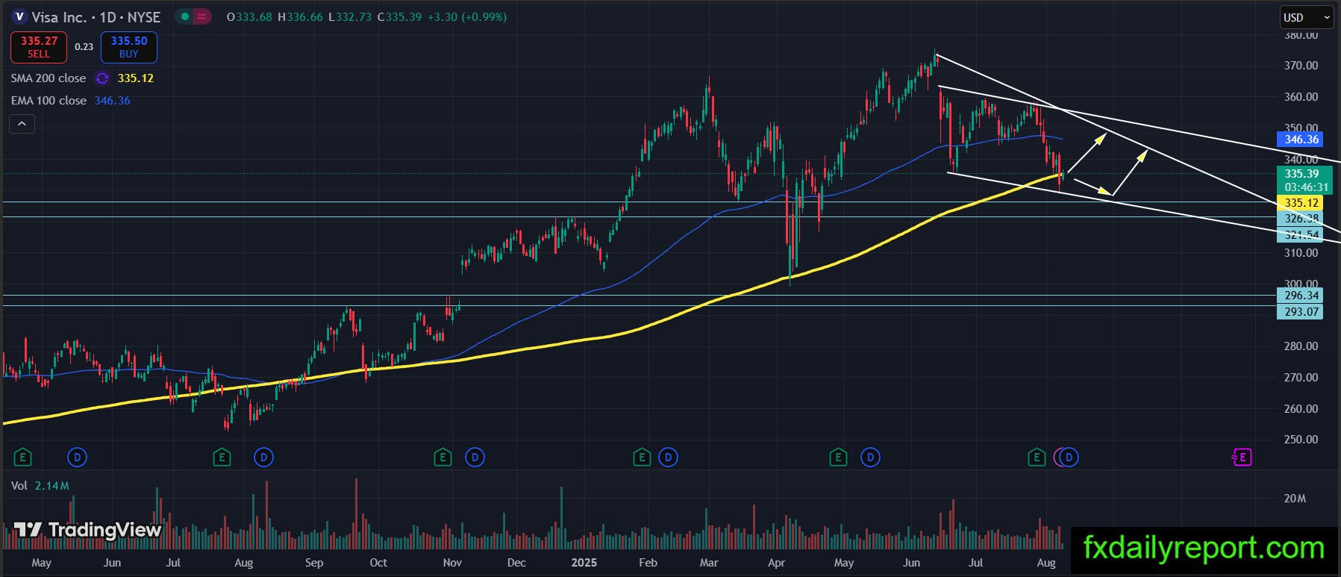This screenshot has height=577, width=1341.
Task: Click the open value O333.68 in the header
Action: pos(249,16)
